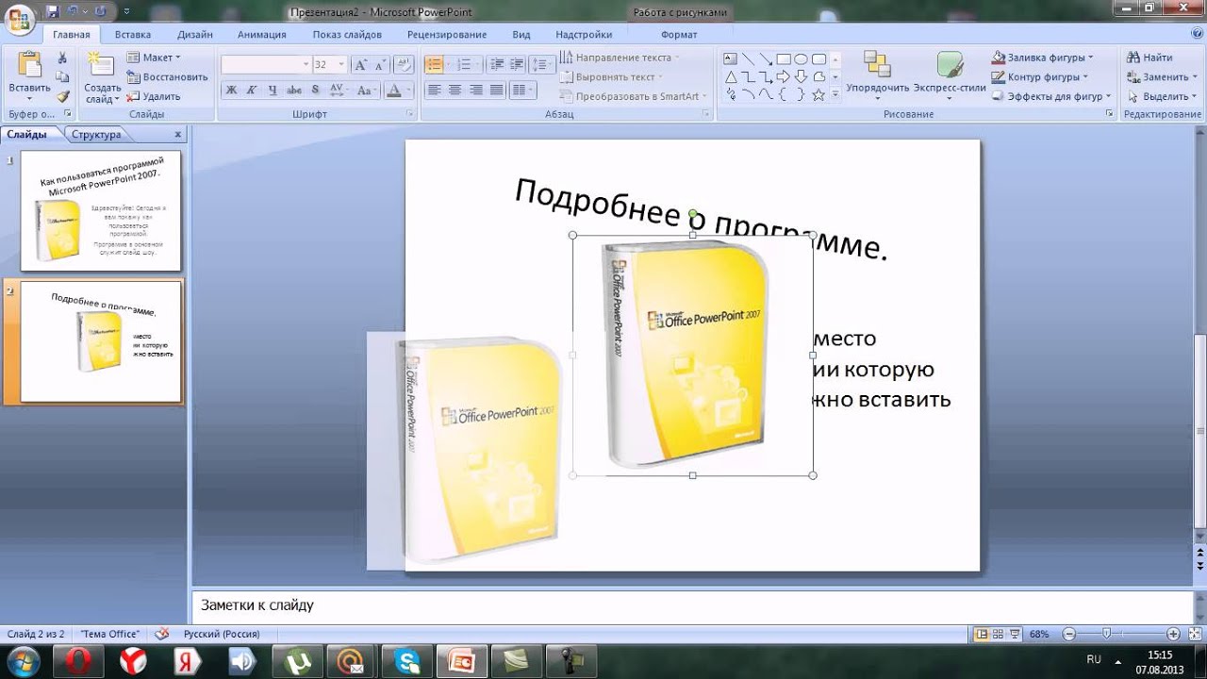The width and height of the screenshot is (1207, 679).
Task: Align text left
Action: click(434, 91)
